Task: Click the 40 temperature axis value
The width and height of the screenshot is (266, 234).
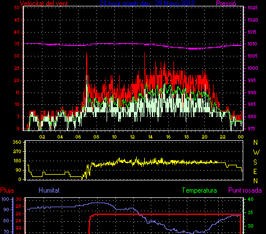Action: click(250, 199)
